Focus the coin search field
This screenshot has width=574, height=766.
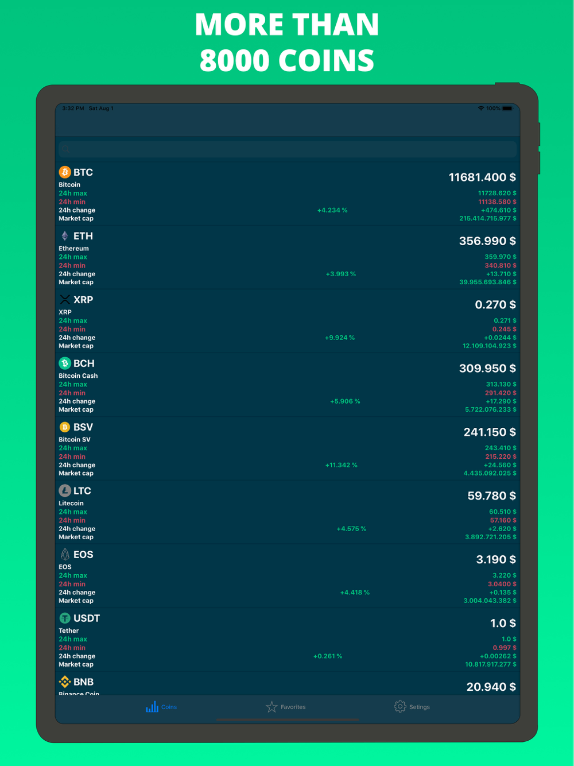[288, 149]
